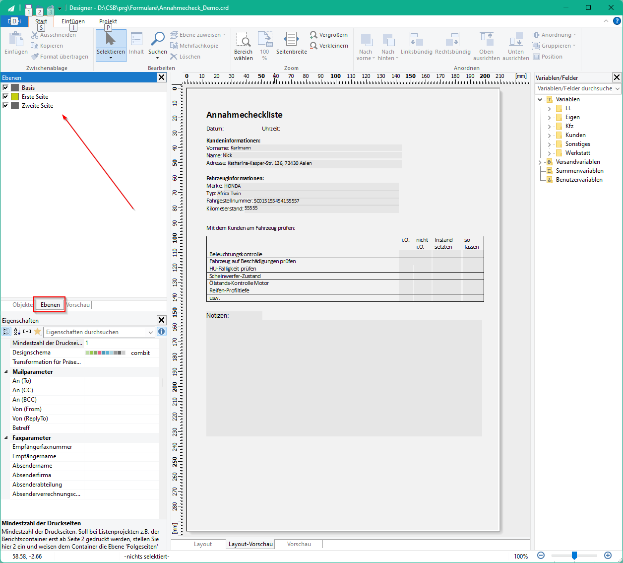This screenshot has width=623, height=563.
Task: Click the favorites star in Eigenschaften
Action: click(37, 332)
